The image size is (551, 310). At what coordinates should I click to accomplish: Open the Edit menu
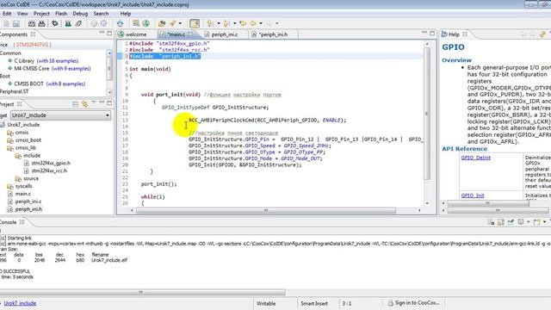tap(7, 14)
